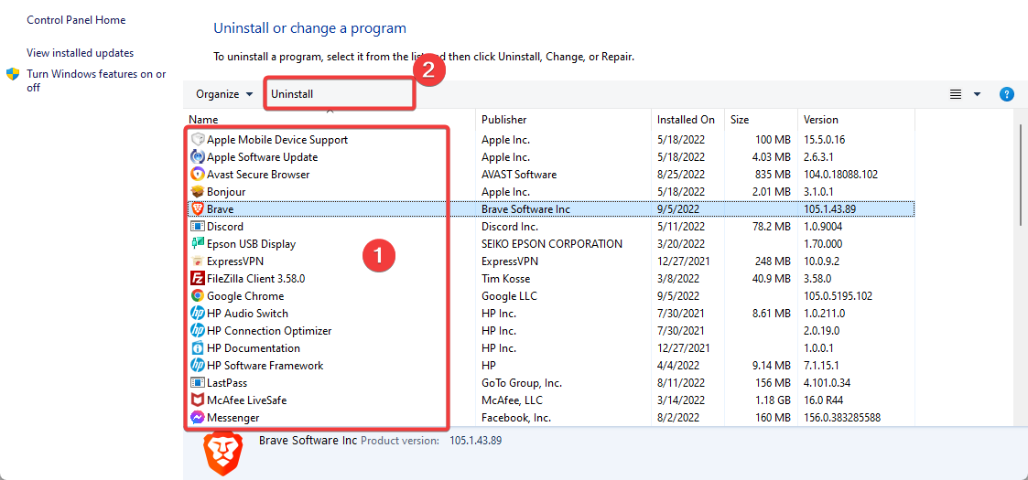
Task: Sort programs by Size column header
Action: (x=740, y=120)
